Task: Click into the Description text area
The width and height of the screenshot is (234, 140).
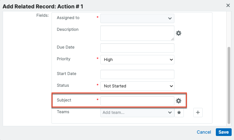Action: click(137, 33)
